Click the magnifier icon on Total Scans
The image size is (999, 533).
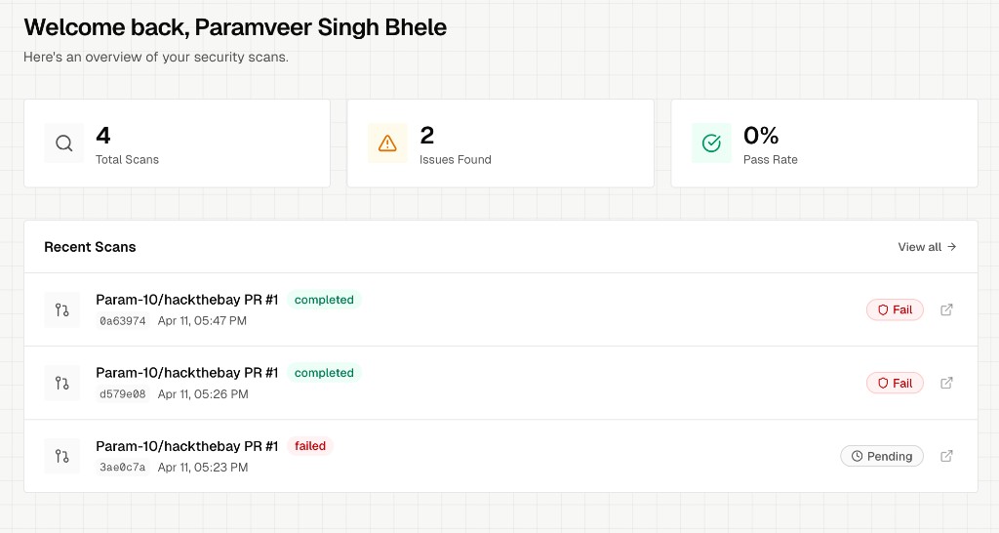pyautogui.click(x=63, y=143)
